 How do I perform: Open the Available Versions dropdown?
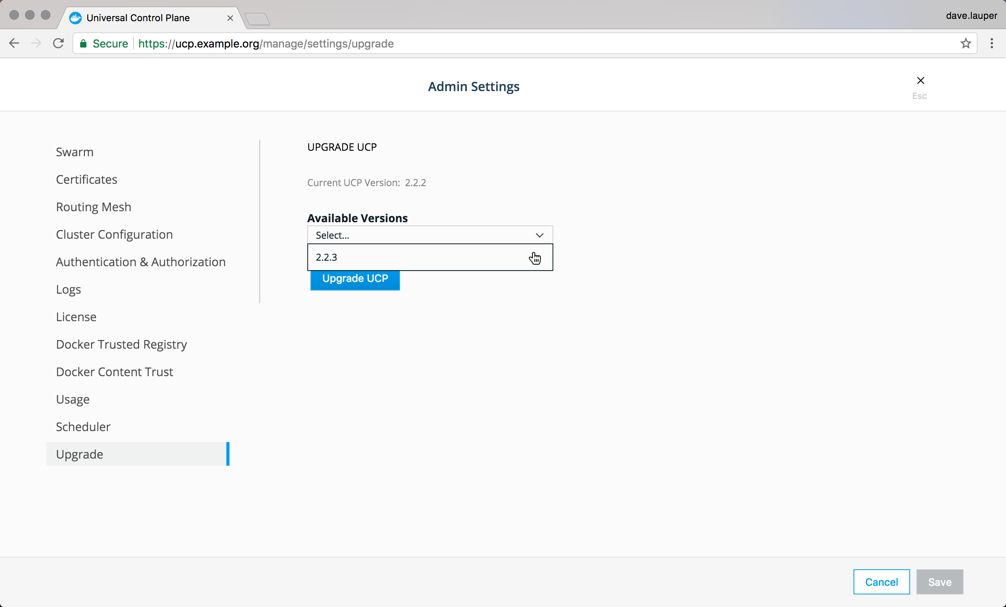(430, 235)
